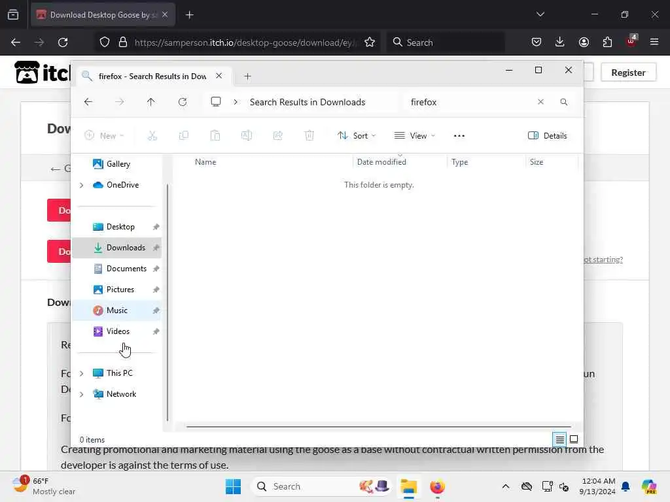Go back in File Explorer navigation
Image resolution: width=670 pixels, height=502 pixels.
[88, 102]
